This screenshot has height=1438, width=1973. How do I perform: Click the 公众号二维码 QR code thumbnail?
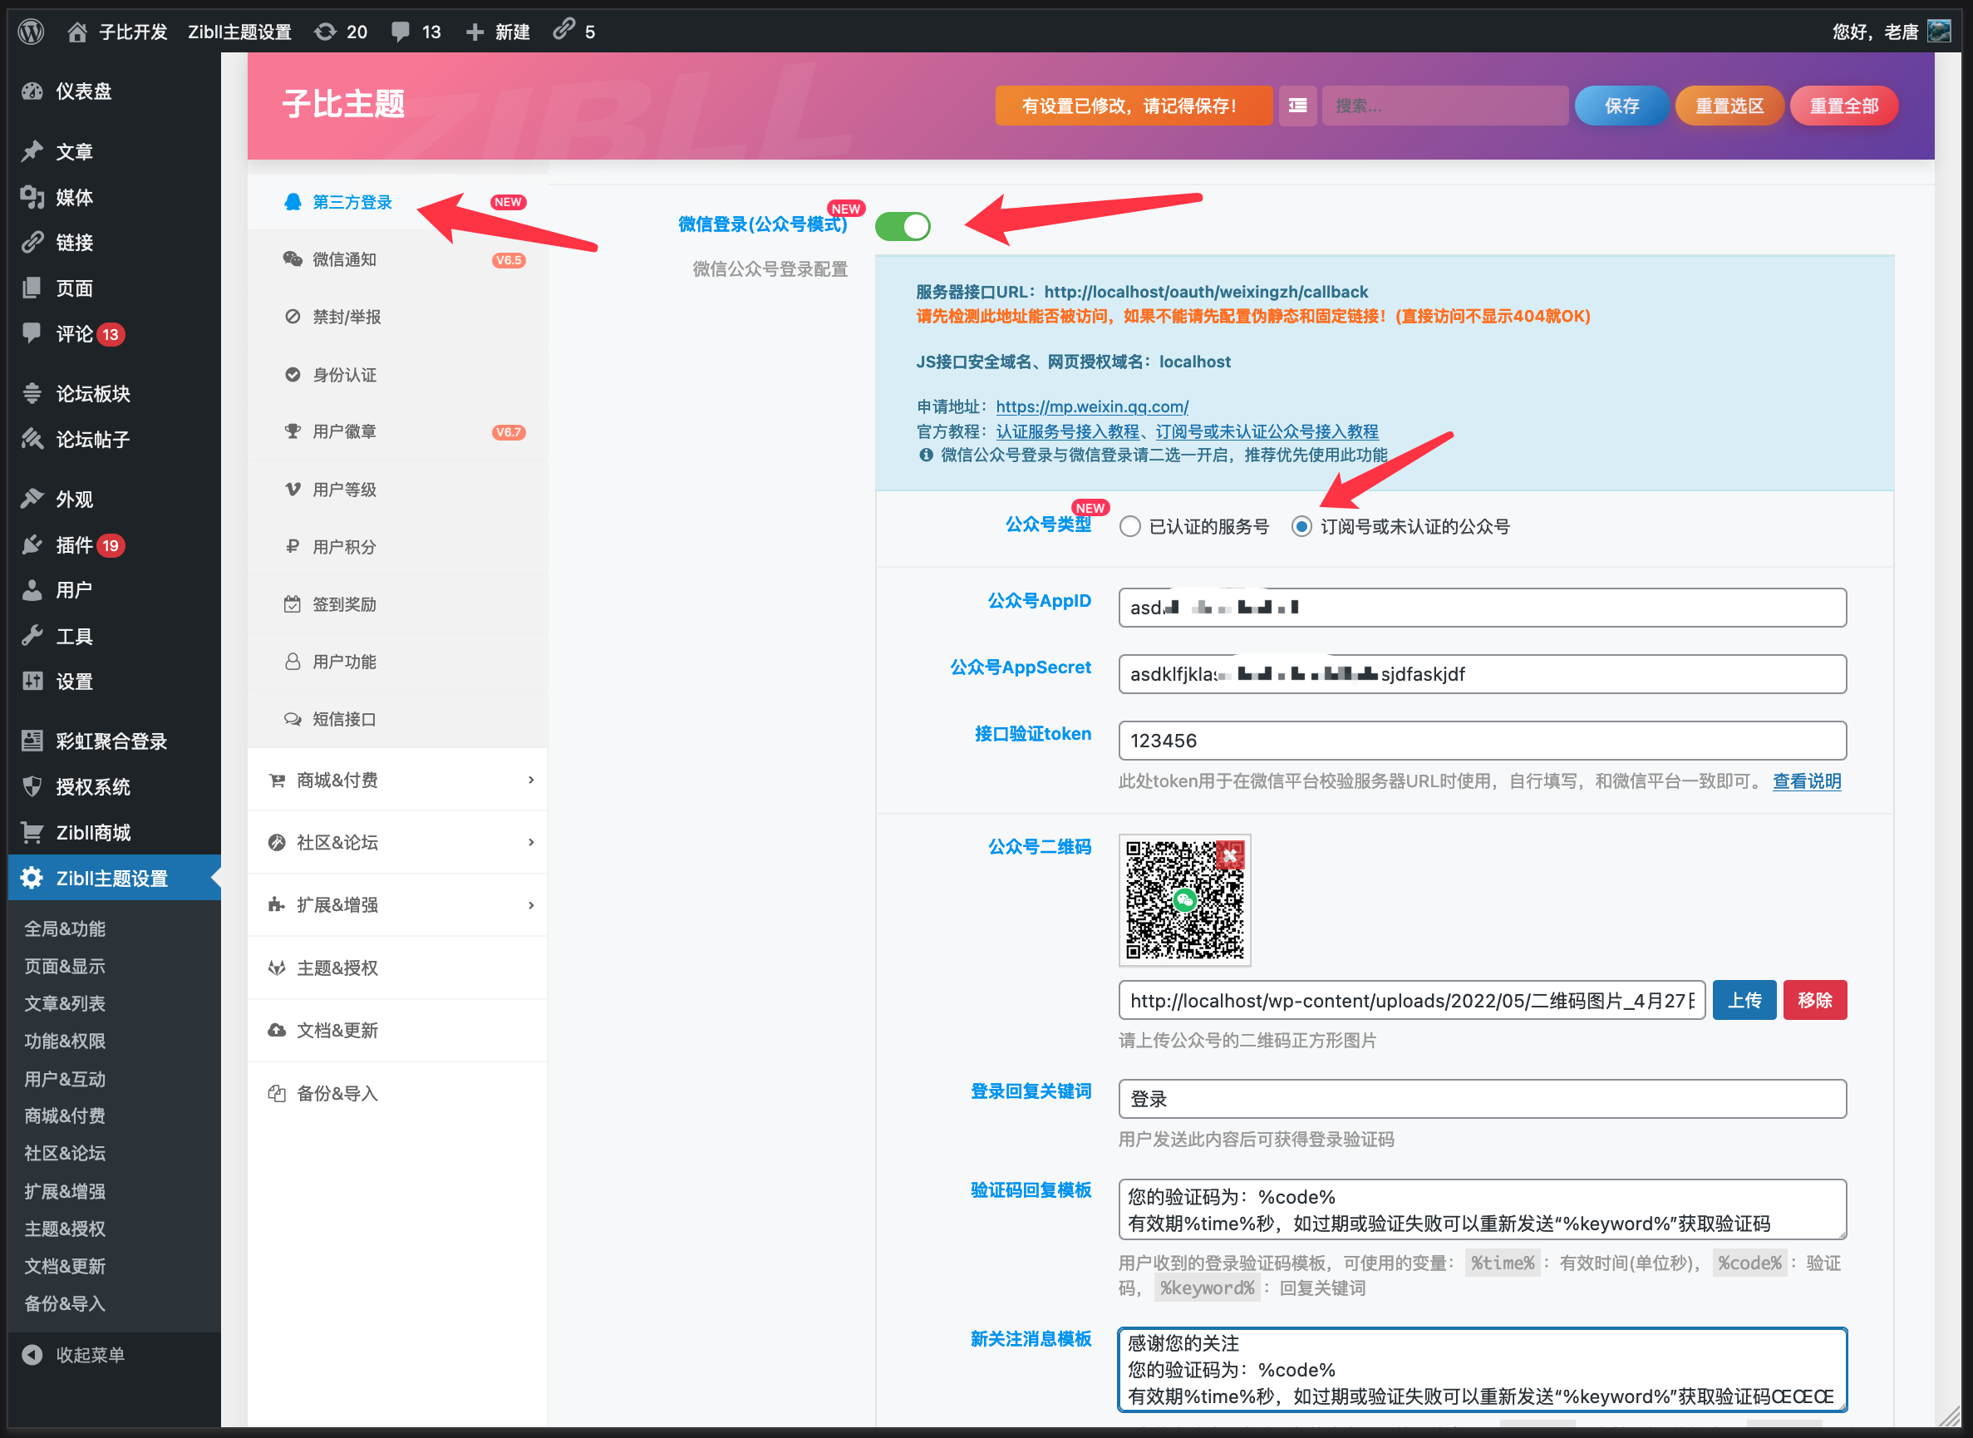[x=1183, y=901]
